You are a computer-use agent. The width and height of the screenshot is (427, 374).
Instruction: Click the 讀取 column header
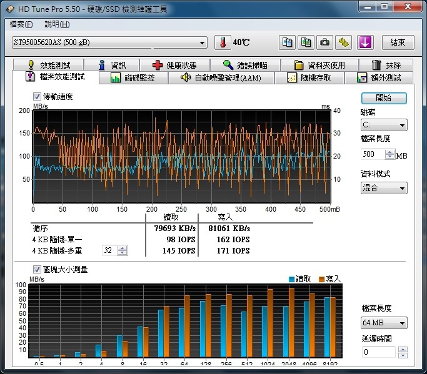pos(171,217)
